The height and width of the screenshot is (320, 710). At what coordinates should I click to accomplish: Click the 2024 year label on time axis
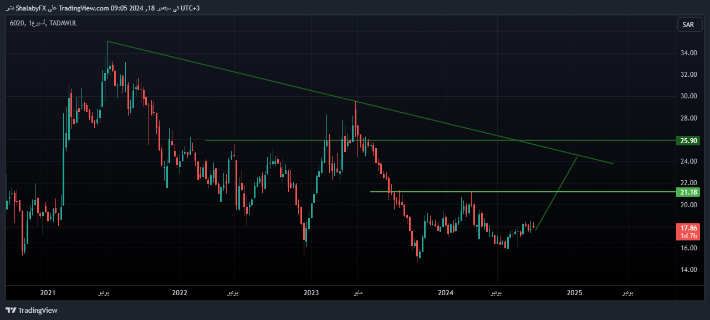(445, 292)
